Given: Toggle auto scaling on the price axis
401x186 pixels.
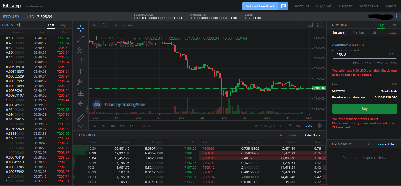Looking at the screenshot, I should click(x=309, y=126).
